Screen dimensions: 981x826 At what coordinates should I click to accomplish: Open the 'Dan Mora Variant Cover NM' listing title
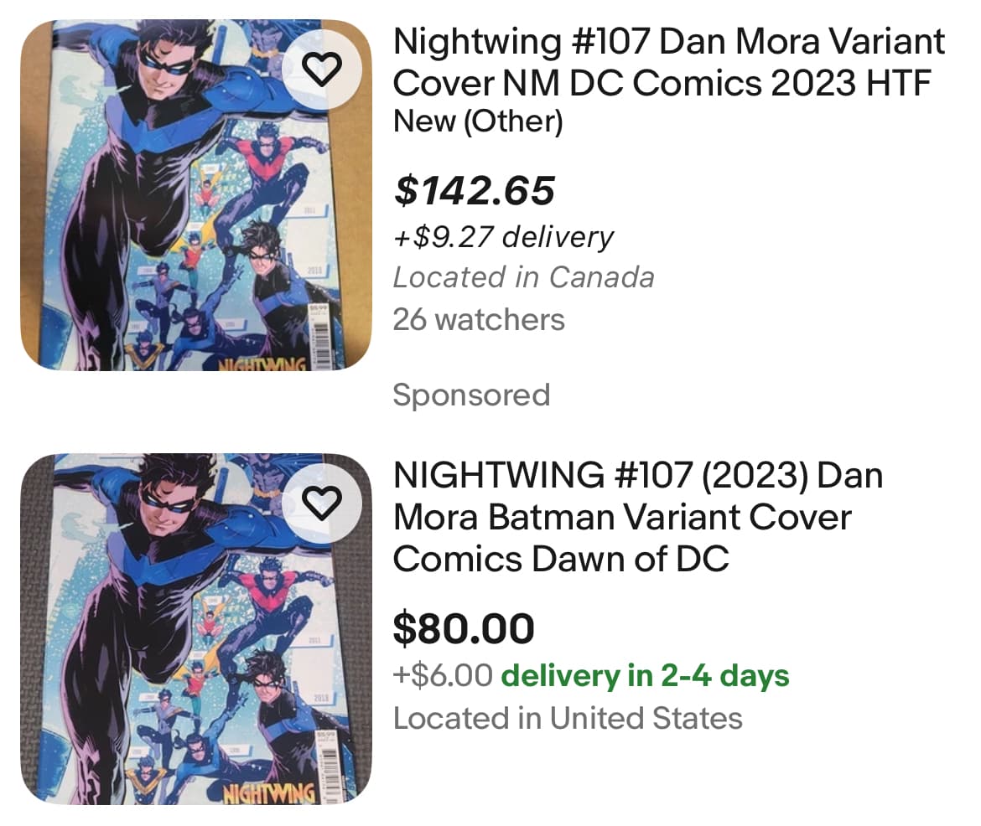pos(668,62)
